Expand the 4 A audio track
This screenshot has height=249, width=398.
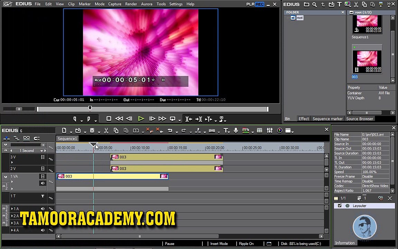[12, 230]
